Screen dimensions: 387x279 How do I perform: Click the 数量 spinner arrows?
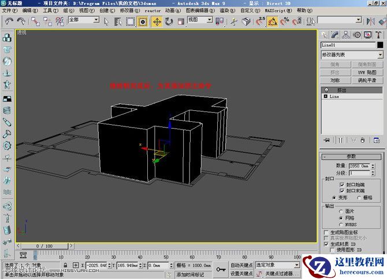pos(373,166)
